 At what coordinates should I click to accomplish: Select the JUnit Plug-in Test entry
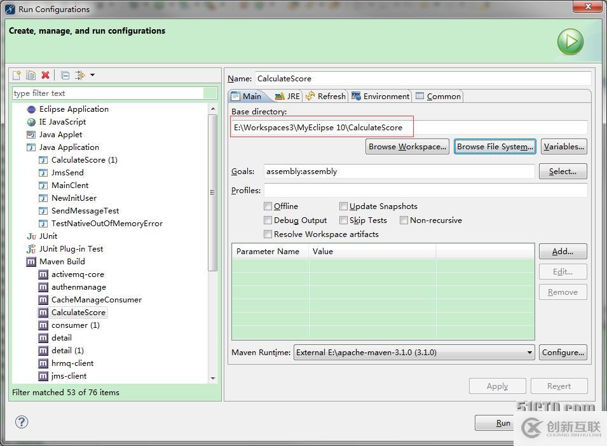[x=71, y=249]
